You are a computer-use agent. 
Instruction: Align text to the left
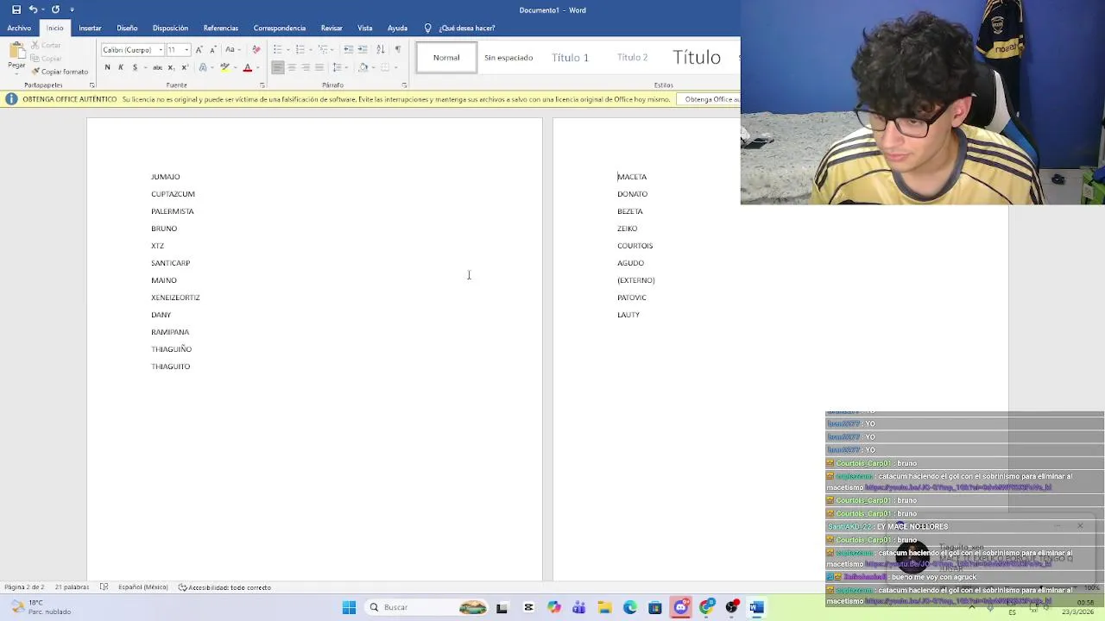pos(278,67)
